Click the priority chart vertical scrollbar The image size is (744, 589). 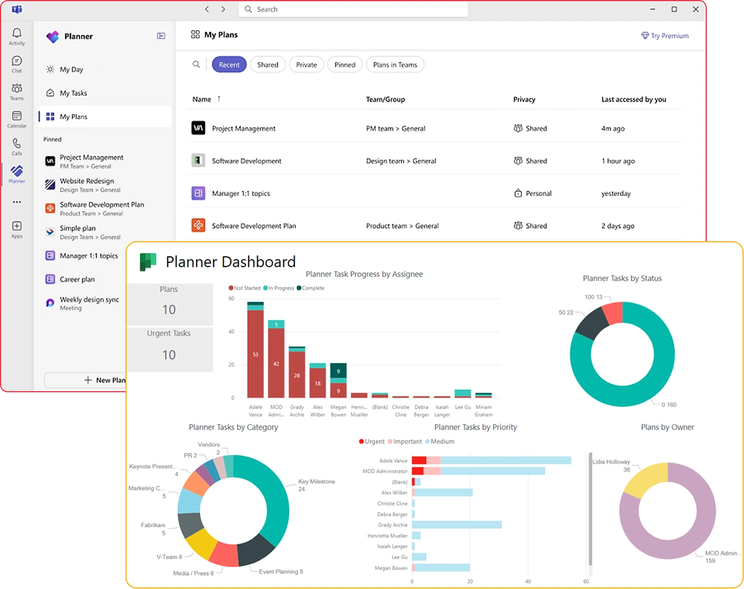[590, 508]
